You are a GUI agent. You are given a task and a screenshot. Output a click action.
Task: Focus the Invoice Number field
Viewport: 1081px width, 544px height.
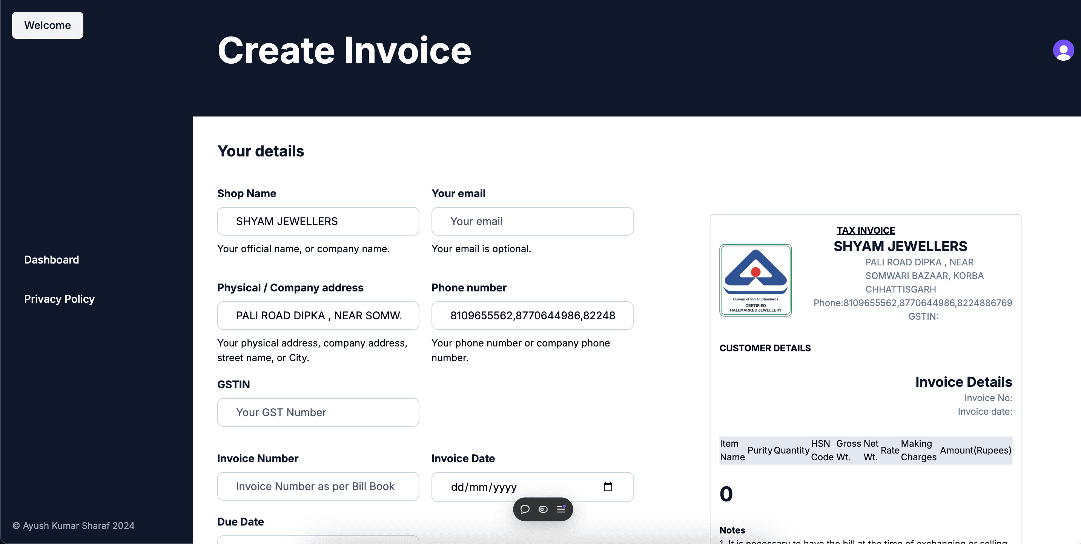tap(318, 486)
